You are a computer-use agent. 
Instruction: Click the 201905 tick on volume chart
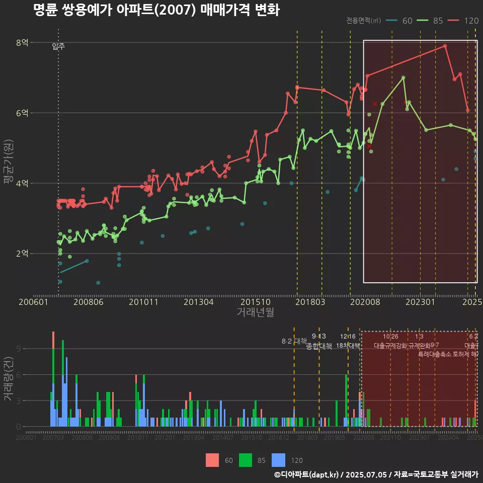pos(335,437)
